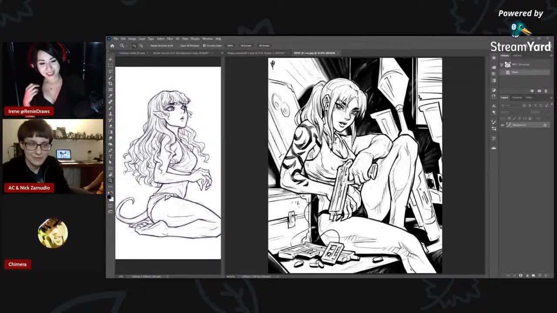The width and height of the screenshot is (557, 313).
Task: Select the Horizontal Type tool
Action: [x=111, y=156]
